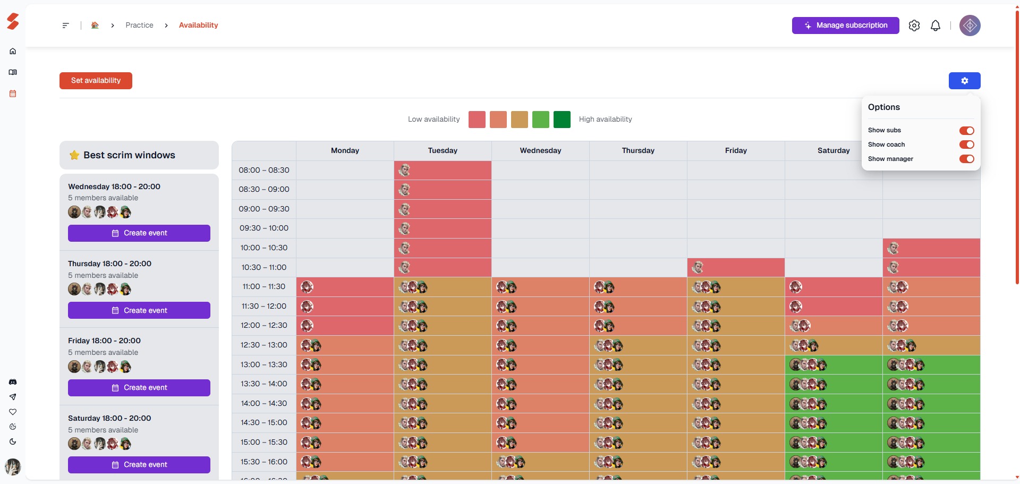Create event for Thursday 18:00 - 20:00
Viewport: 1020px width, 484px height.
tap(139, 310)
